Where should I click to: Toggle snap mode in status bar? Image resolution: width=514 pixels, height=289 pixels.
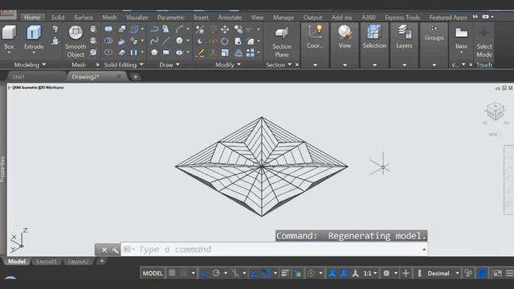(184, 273)
